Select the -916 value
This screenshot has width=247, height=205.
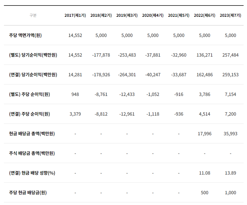click(179, 94)
